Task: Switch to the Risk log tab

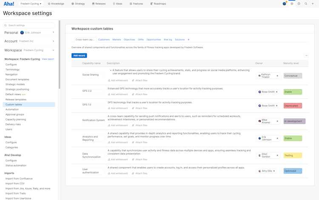Action: [x=168, y=40]
